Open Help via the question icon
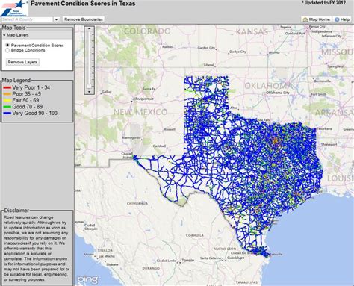Screen dimensions: 354x286 coord(337,19)
